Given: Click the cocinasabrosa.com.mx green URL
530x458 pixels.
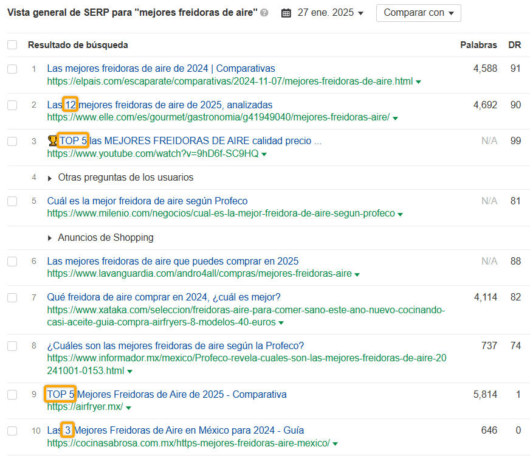Looking at the screenshot, I should pyautogui.click(x=188, y=443).
